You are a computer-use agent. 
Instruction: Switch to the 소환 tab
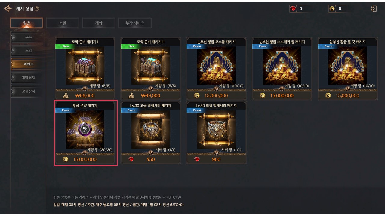tap(63, 23)
